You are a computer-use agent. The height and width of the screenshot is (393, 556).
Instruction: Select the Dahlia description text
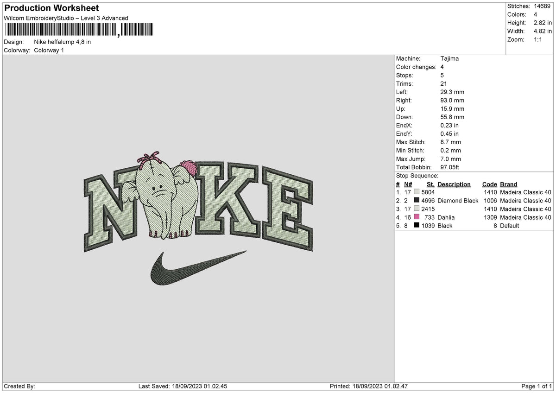click(446, 217)
